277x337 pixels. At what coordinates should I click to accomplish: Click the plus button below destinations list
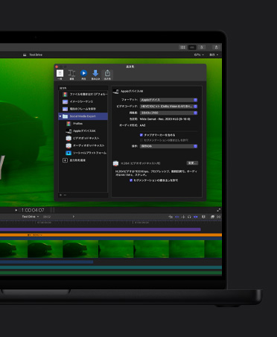(x=60, y=195)
